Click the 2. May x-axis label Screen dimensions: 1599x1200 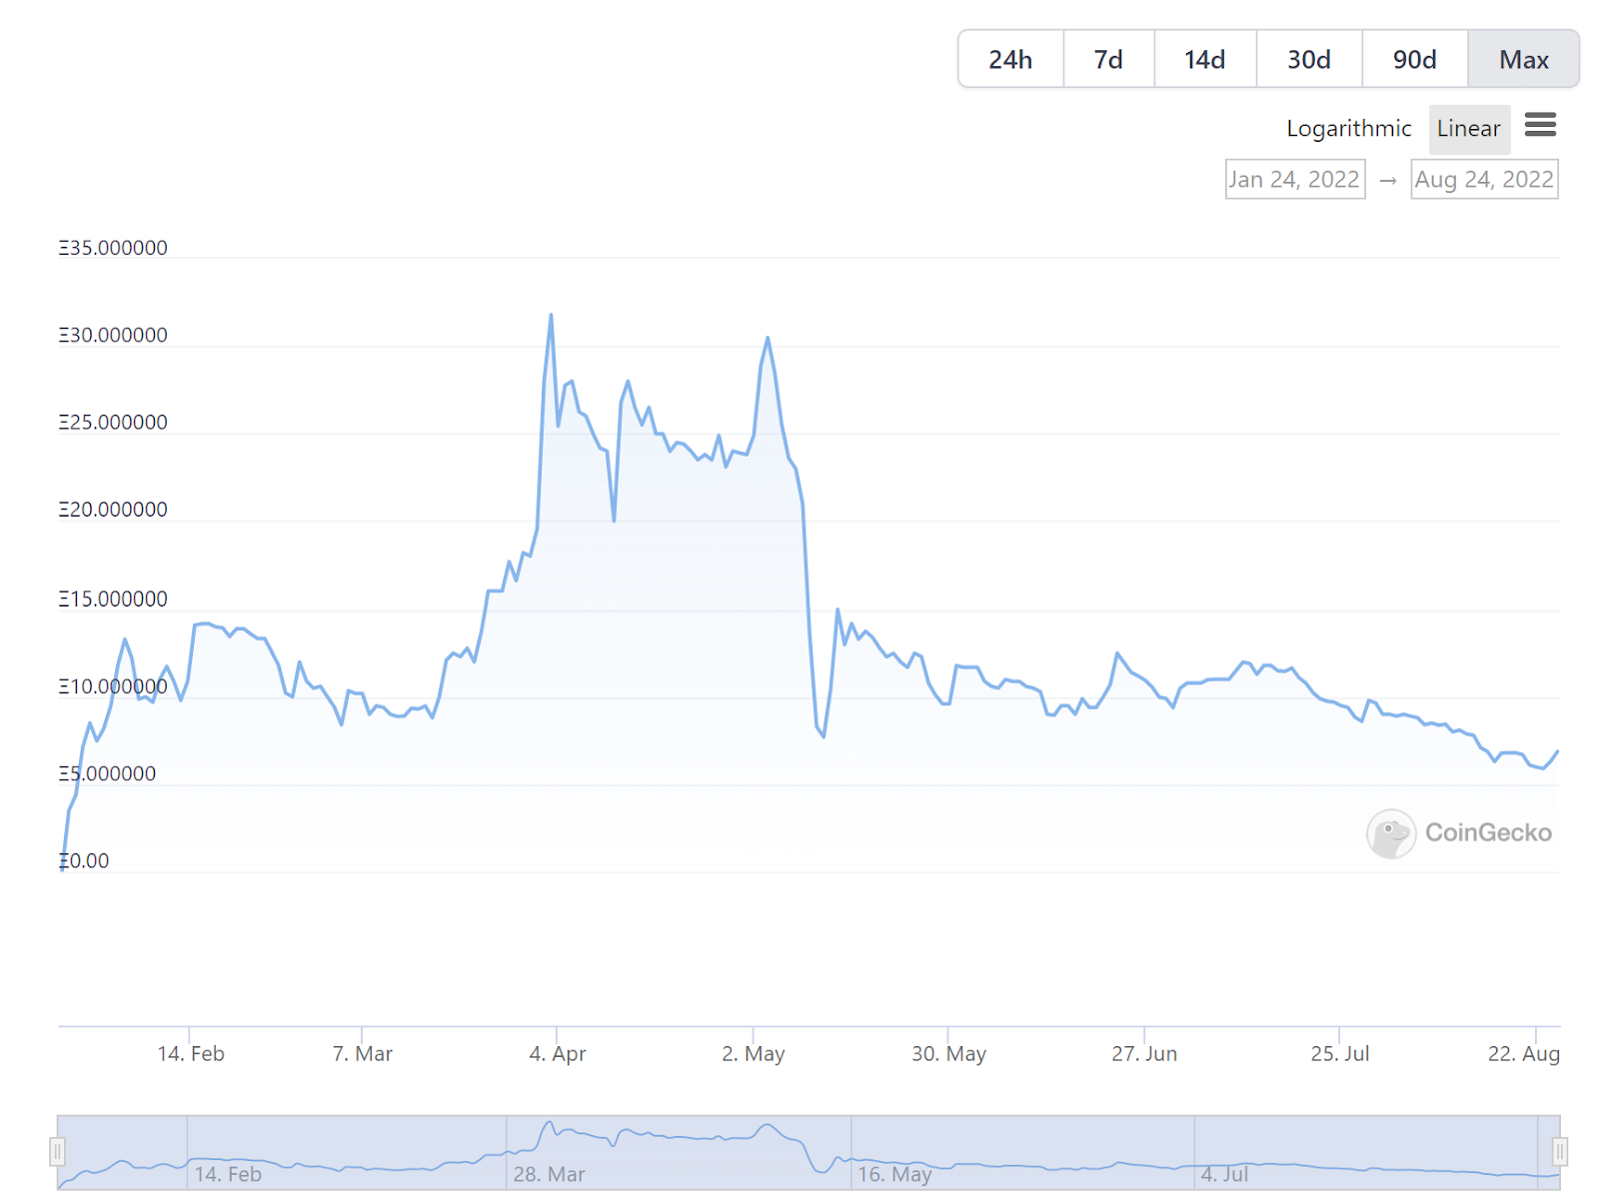coord(754,1054)
